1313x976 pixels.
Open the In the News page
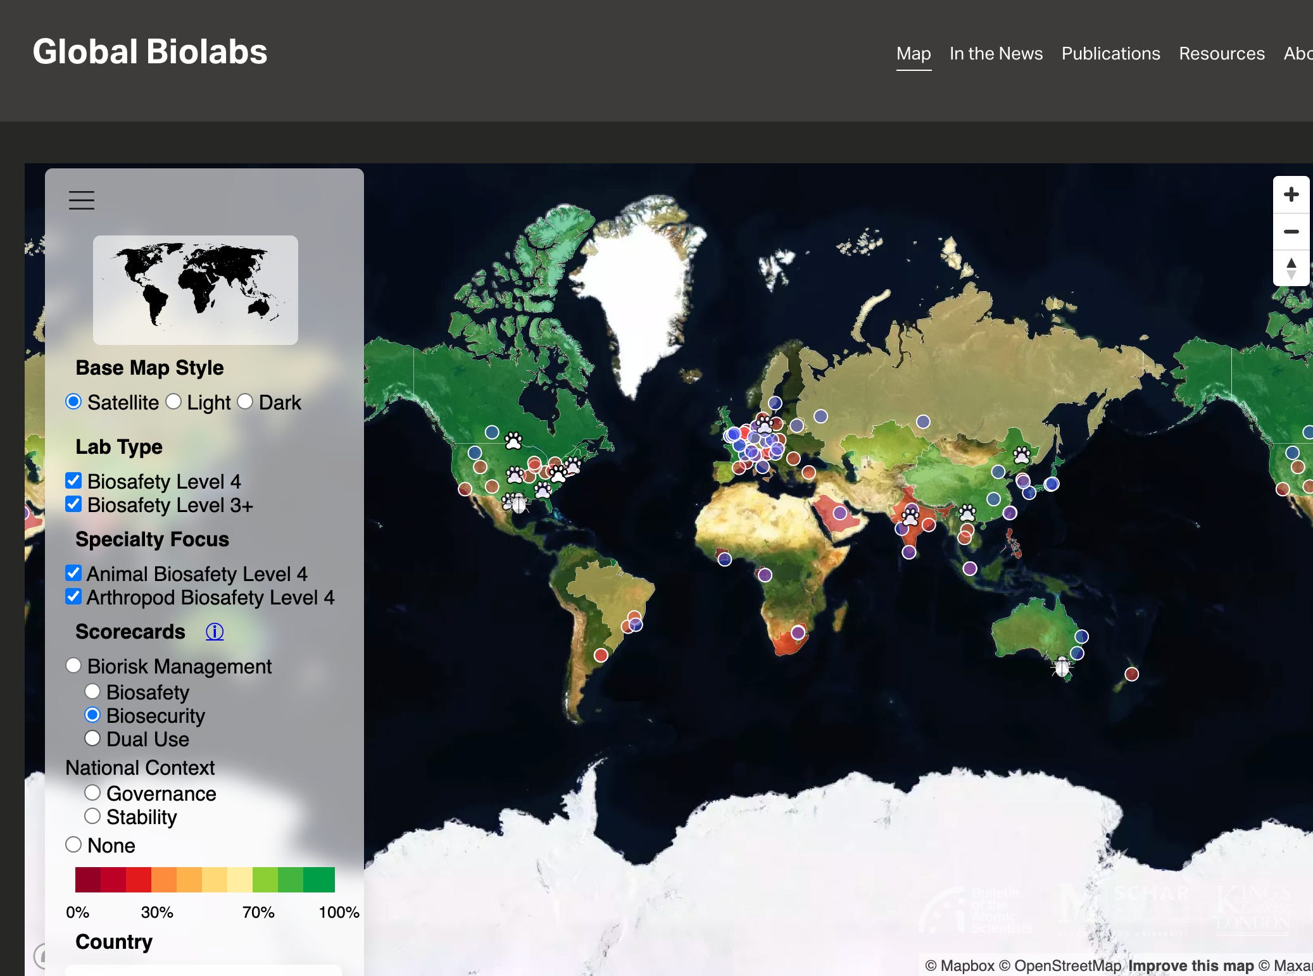click(x=996, y=54)
